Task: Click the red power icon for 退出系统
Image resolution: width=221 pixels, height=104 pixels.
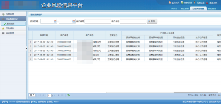Action: click(x=207, y=3)
